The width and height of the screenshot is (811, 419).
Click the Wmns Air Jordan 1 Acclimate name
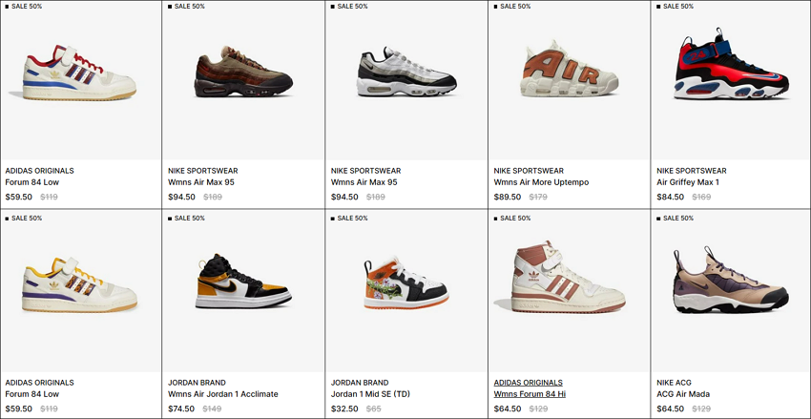(x=223, y=394)
